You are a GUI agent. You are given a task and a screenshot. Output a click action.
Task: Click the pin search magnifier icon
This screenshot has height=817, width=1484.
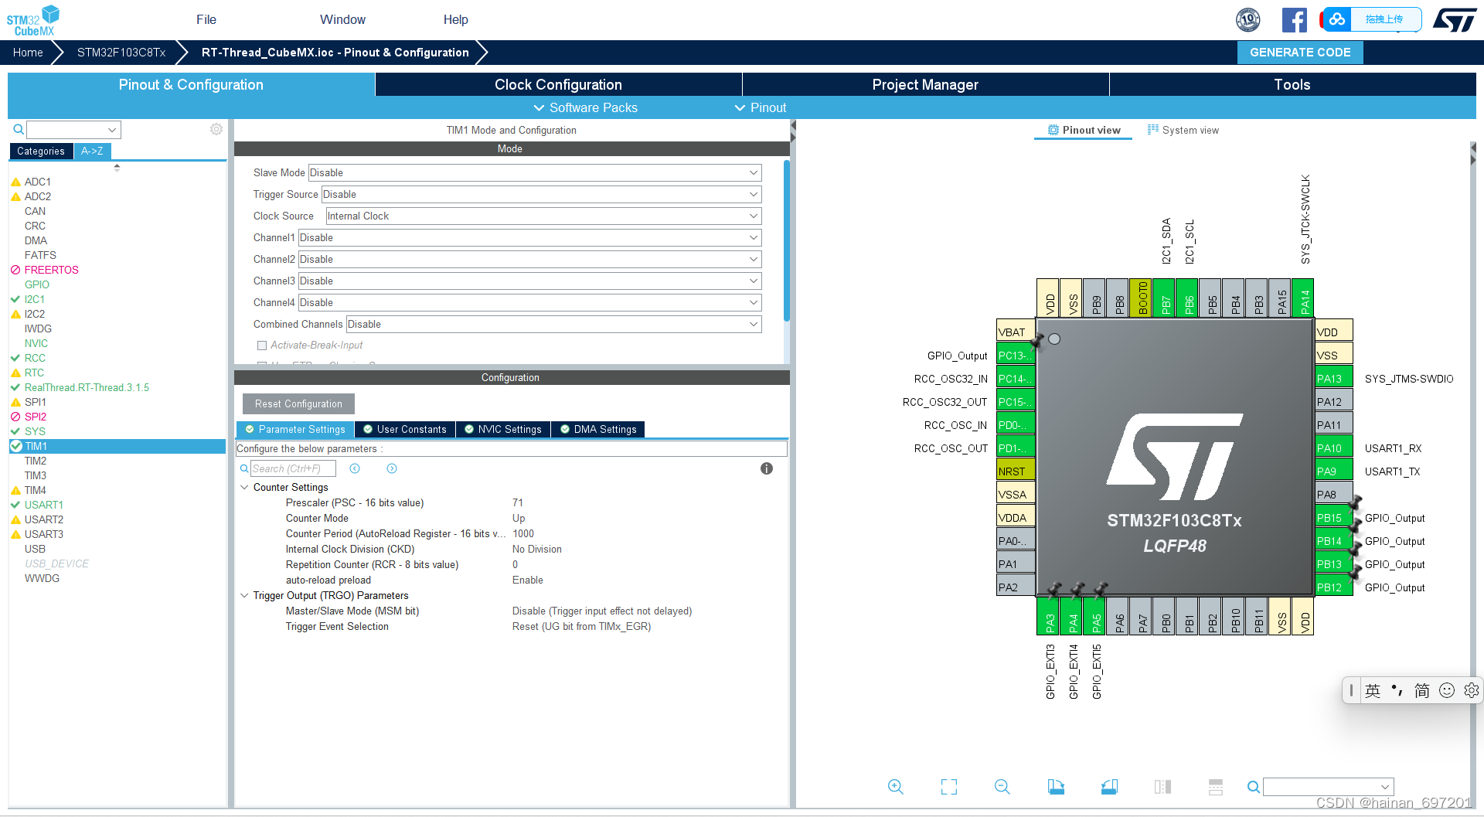click(1253, 787)
